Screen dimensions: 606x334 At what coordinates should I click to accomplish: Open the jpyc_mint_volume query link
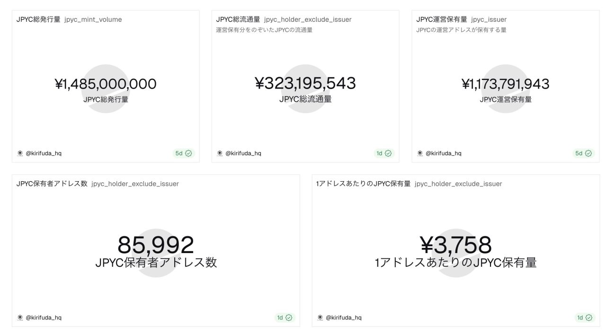[93, 20]
